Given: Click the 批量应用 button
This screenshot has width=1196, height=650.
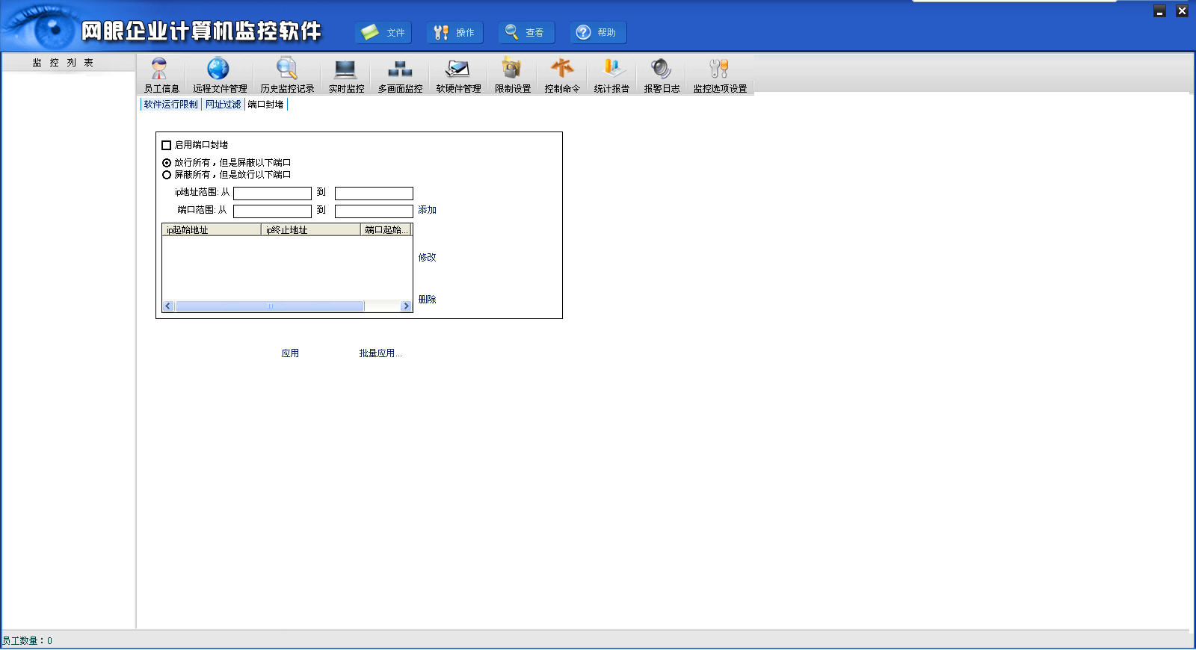Looking at the screenshot, I should [380, 353].
